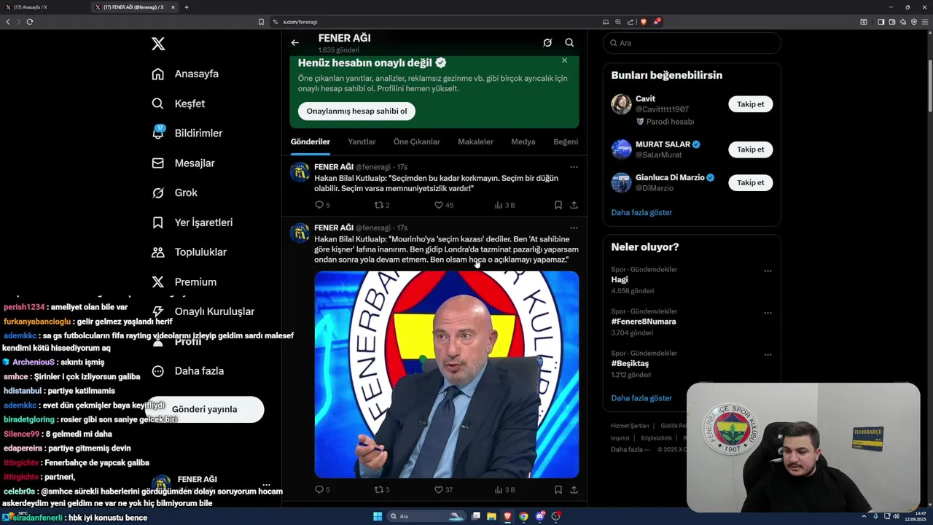Open the Hagi trending topic
This screenshot has height=525, width=933.
[x=620, y=279]
